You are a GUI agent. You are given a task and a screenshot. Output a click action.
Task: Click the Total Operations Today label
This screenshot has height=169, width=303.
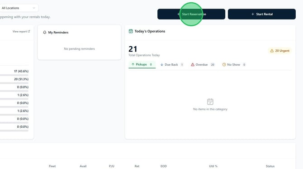click(x=144, y=55)
